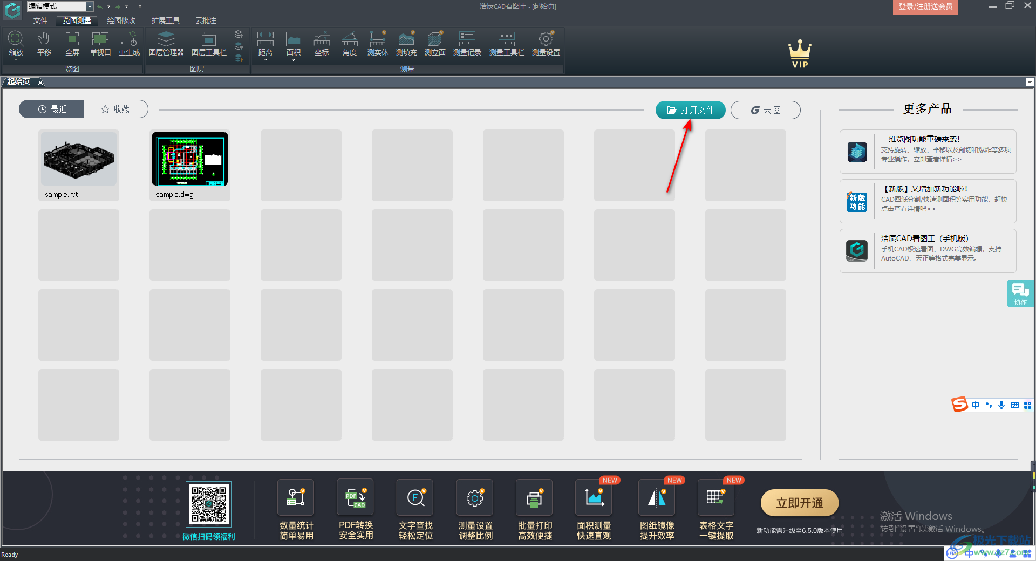
Task: Click the 云图 cloud drawings button
Action: 765,110
